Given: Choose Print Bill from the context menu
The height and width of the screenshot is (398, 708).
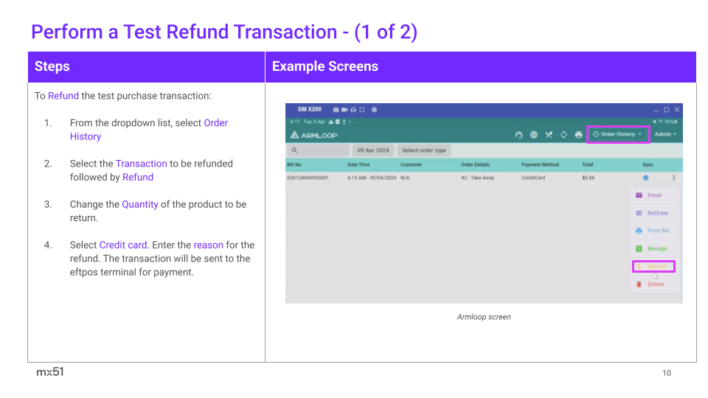Looking at the screenshot, I should (x=655, y=231).
